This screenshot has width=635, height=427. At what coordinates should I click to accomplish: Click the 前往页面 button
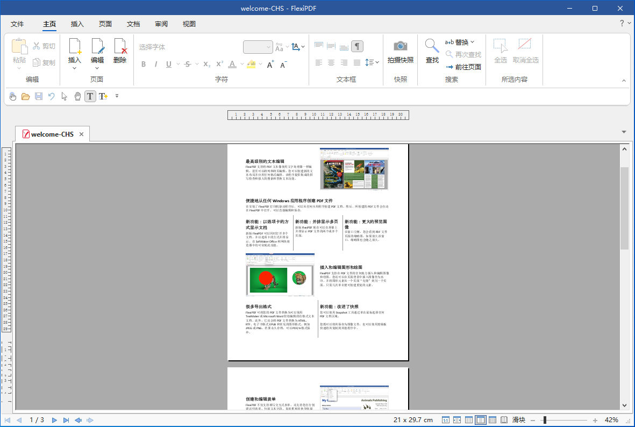(463, 67)
